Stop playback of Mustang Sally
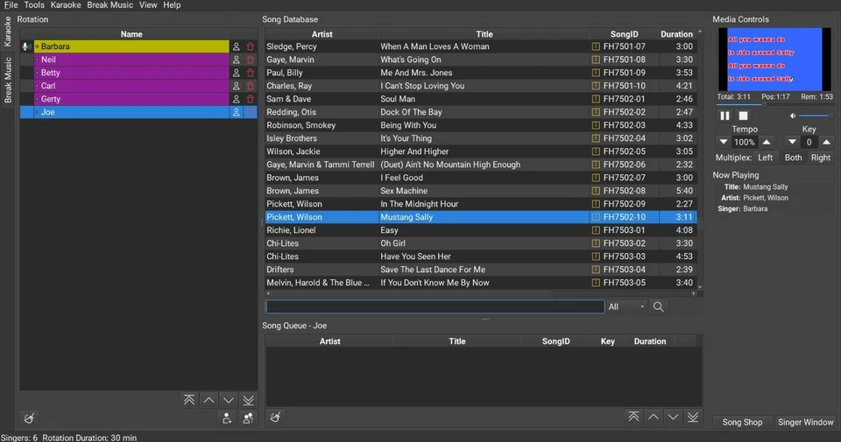 743,116
